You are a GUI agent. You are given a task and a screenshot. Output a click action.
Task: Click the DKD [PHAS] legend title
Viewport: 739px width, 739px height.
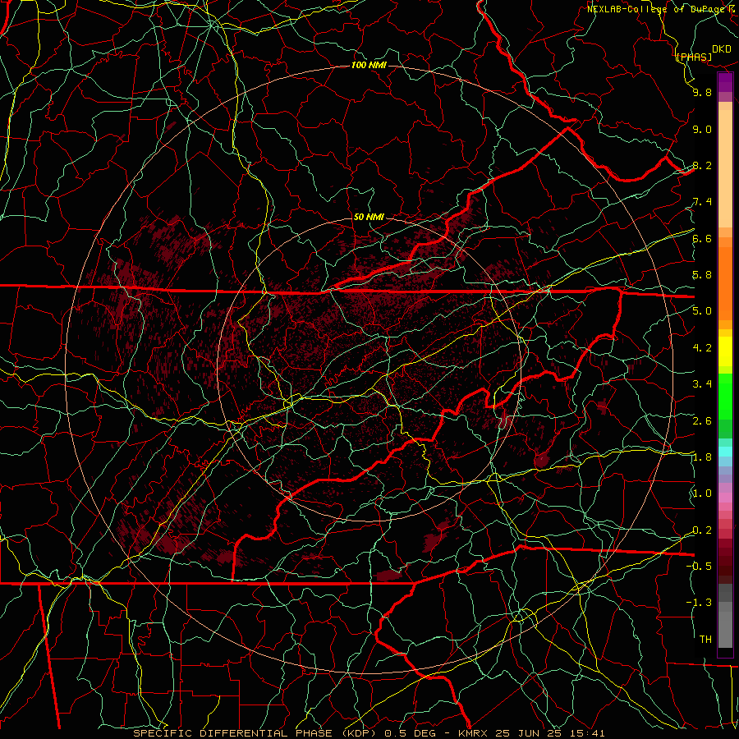[703, 53]
